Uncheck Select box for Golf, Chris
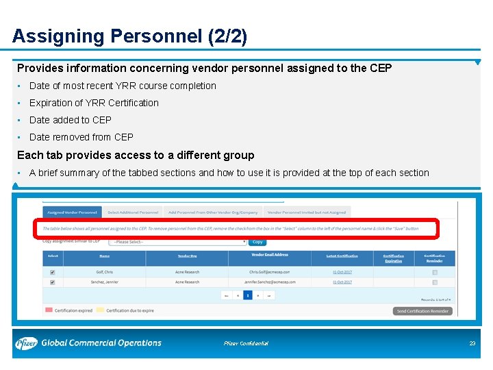Screen dimensions: 493x370 53,272
